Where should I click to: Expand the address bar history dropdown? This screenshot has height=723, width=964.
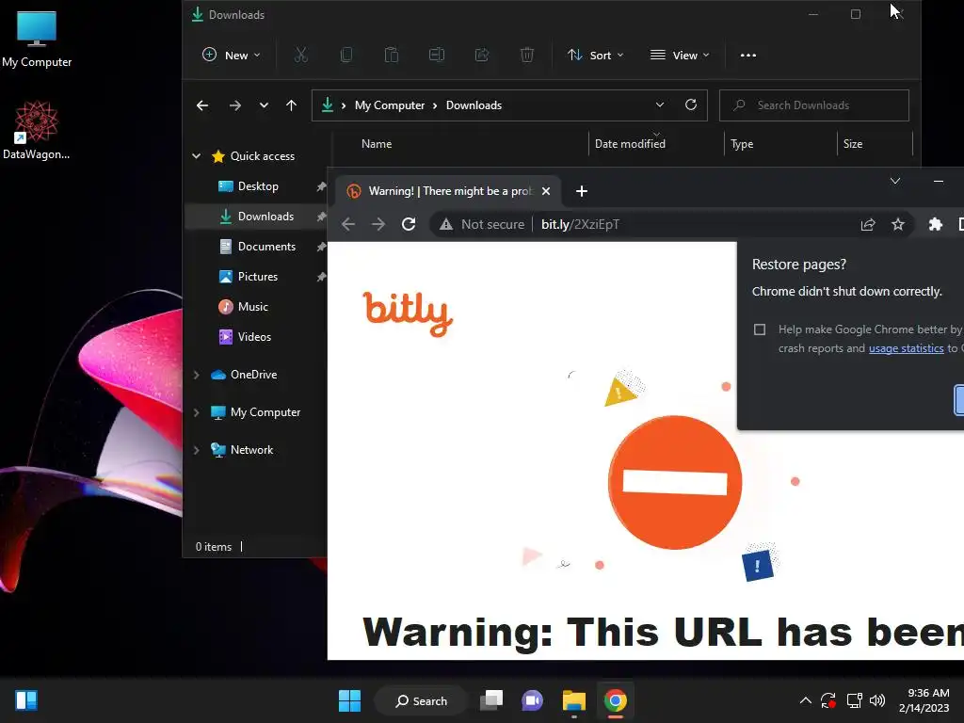tap(660, 105)
